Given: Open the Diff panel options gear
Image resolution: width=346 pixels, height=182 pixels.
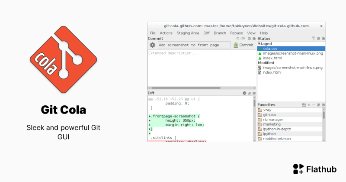Looking at the screenshot, I should tap(244, 93).
